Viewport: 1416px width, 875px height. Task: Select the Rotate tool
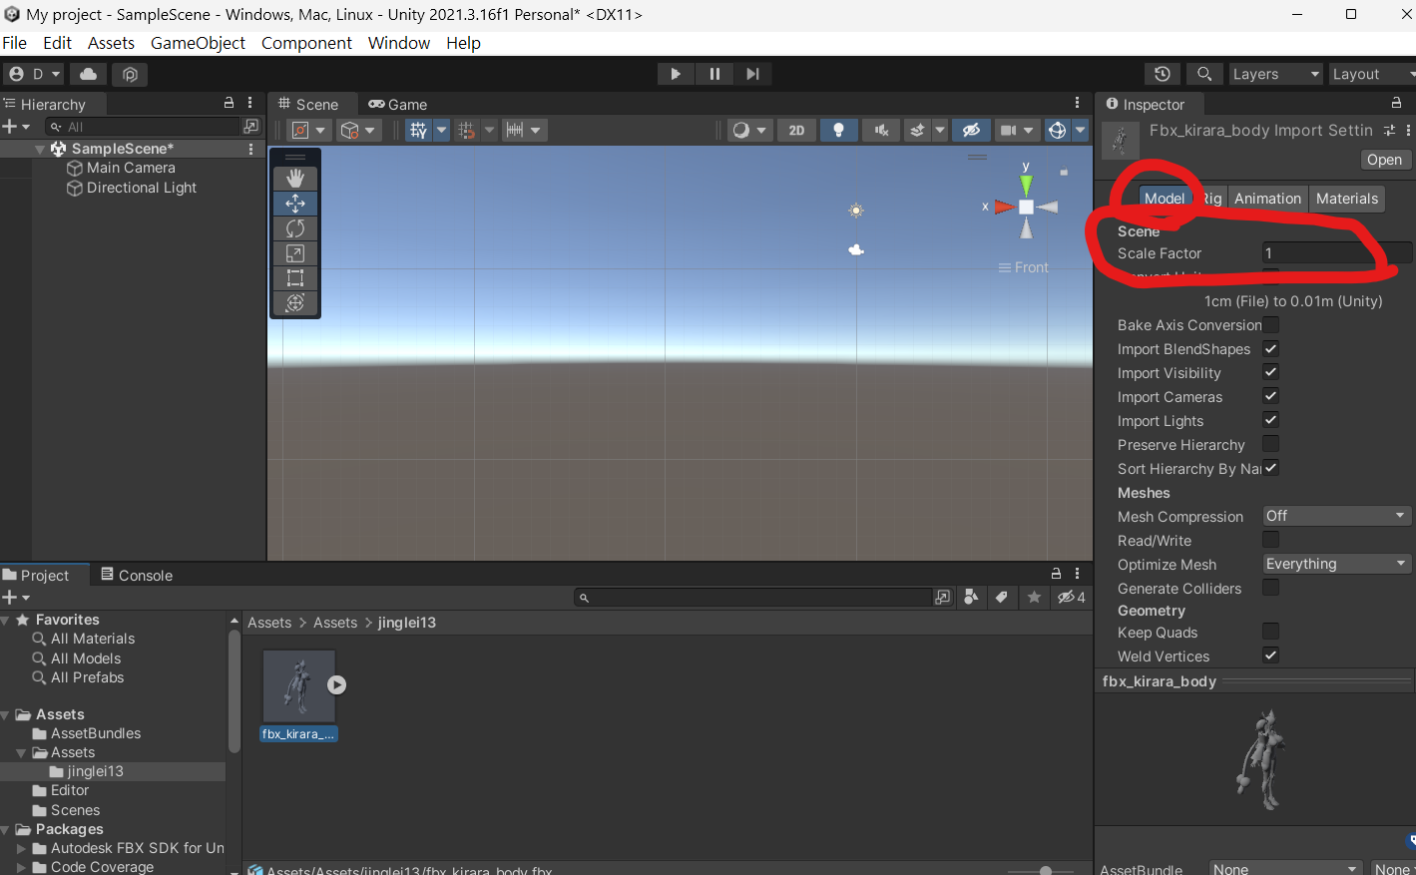(x=295, y=228)
